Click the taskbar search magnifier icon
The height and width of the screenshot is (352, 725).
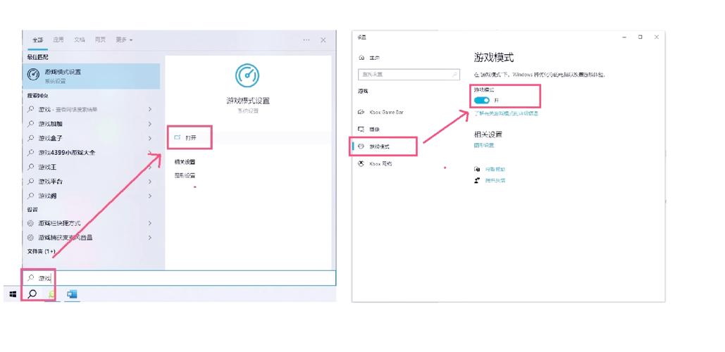[x=32, y=294]
